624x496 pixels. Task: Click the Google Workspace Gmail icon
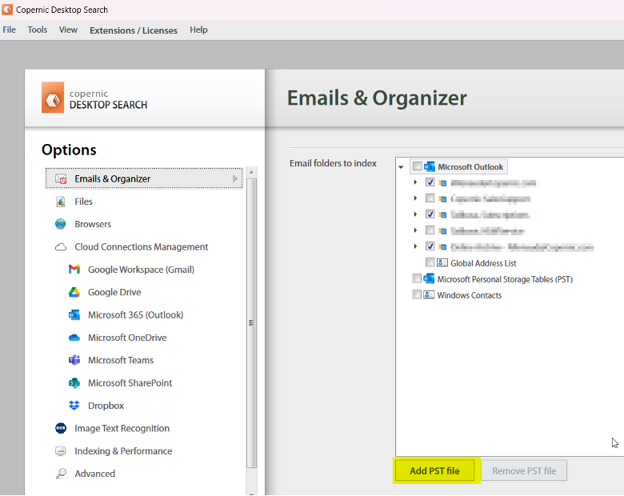[74, 270]
